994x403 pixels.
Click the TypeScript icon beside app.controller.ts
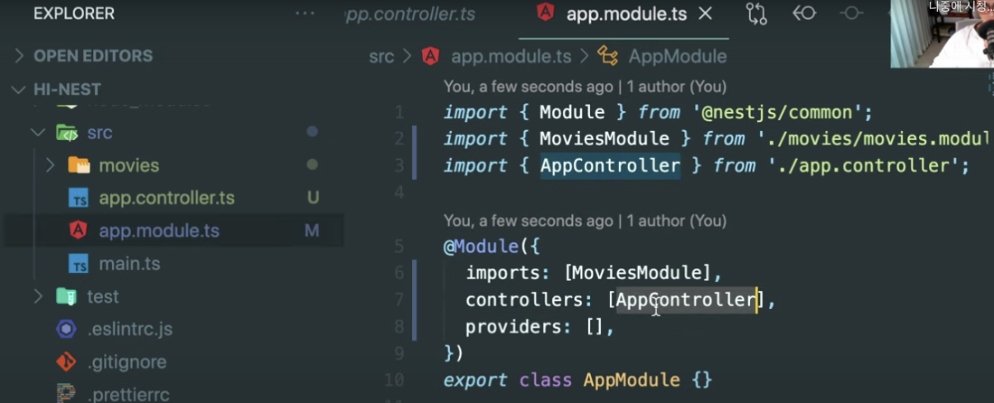pyautogui.click(x=80, y=198)
